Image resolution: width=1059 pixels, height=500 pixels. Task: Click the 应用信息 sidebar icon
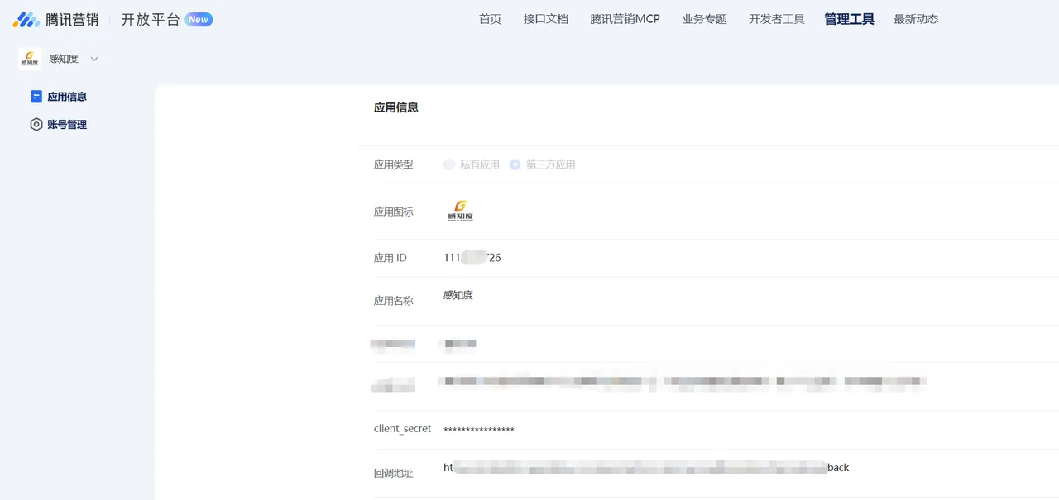tap(36, 97)
